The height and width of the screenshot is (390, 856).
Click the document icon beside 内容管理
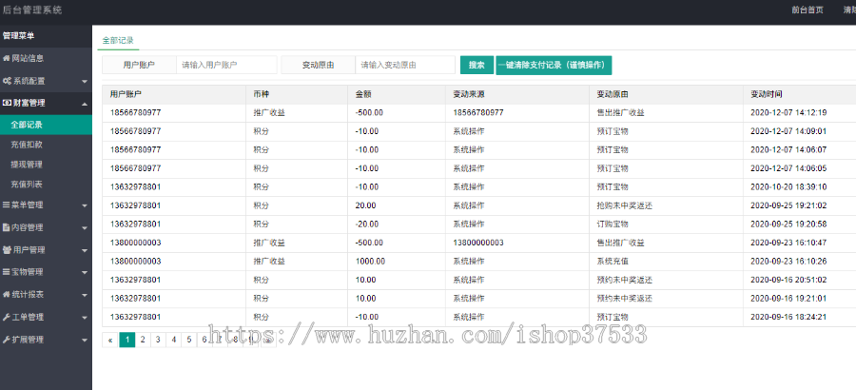[x=7, y=227]
